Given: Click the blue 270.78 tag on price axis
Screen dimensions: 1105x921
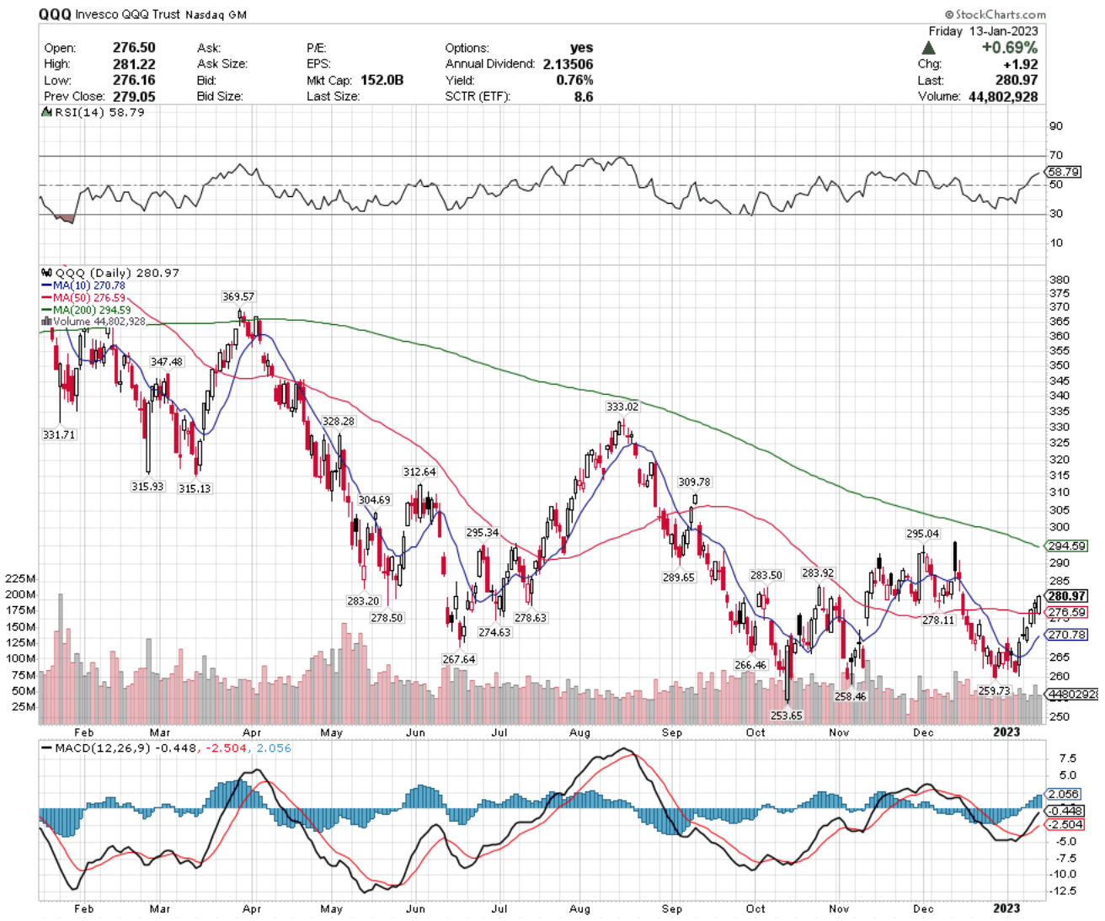Looking at the screenshot, I should coord(1066,635).
